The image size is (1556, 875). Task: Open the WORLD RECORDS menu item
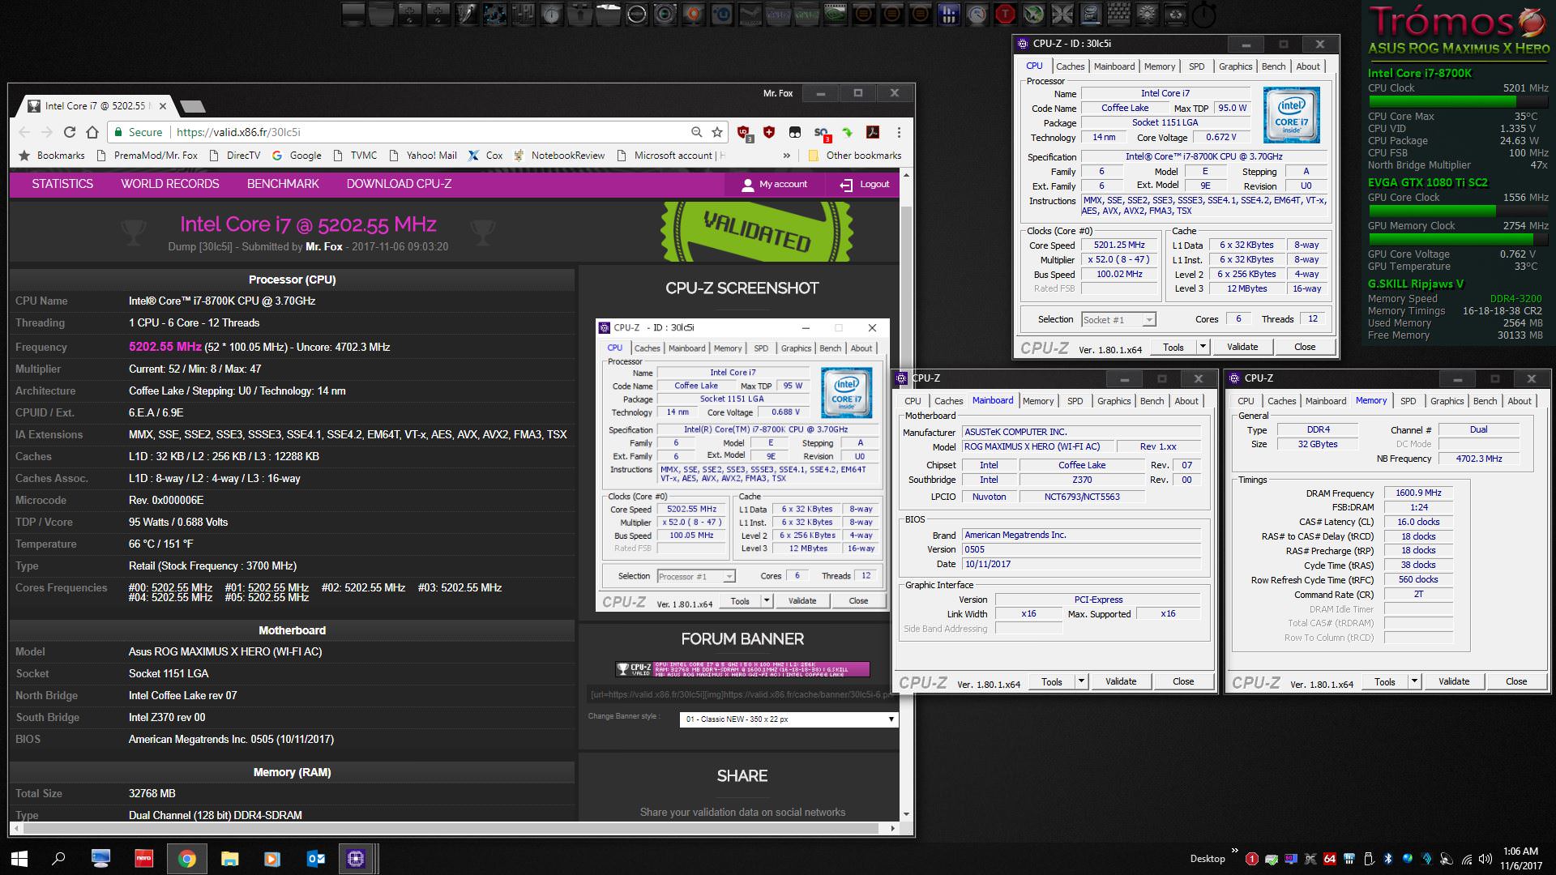click(170, 184)
